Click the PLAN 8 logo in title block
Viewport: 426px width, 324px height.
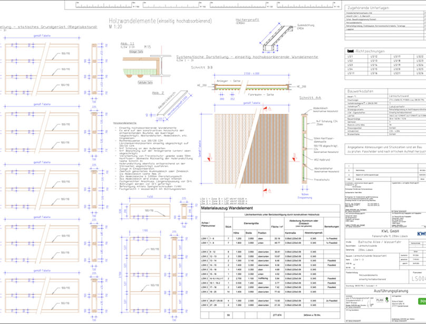(381, 300)
